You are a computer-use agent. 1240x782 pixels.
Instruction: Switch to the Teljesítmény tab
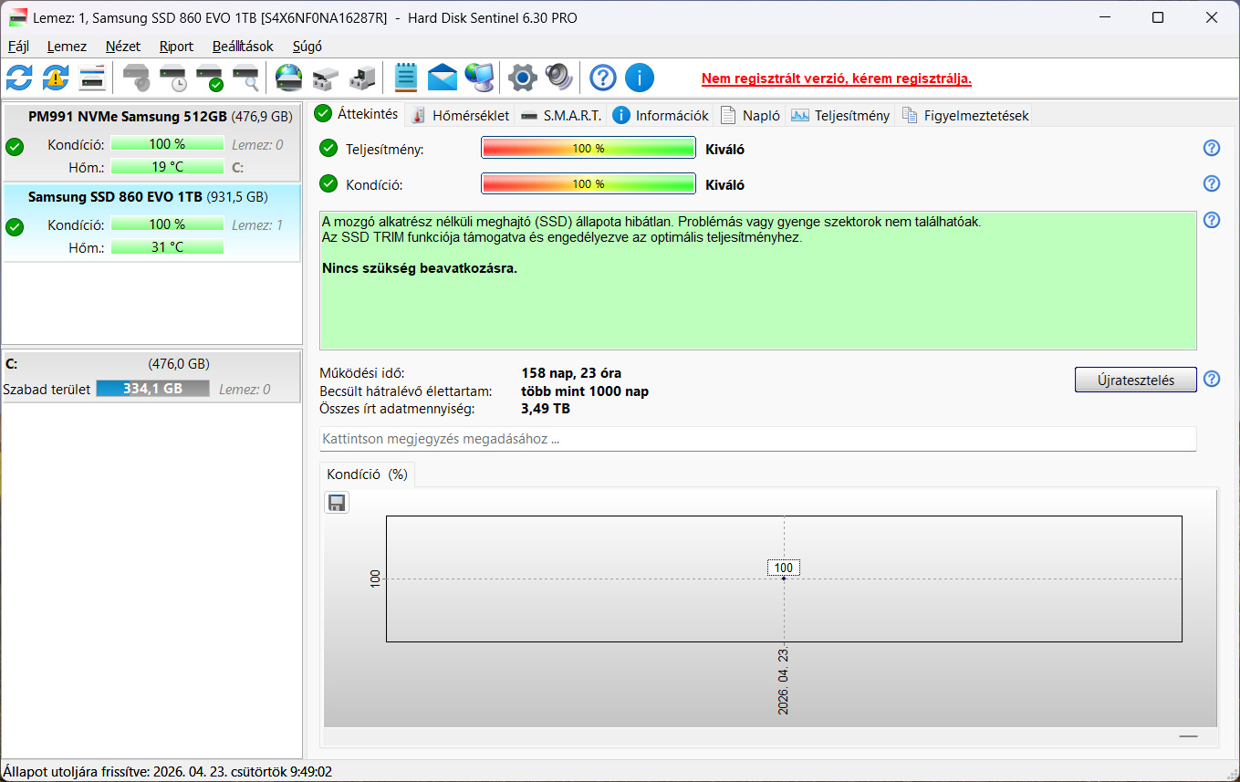click(x=840, y=115)
